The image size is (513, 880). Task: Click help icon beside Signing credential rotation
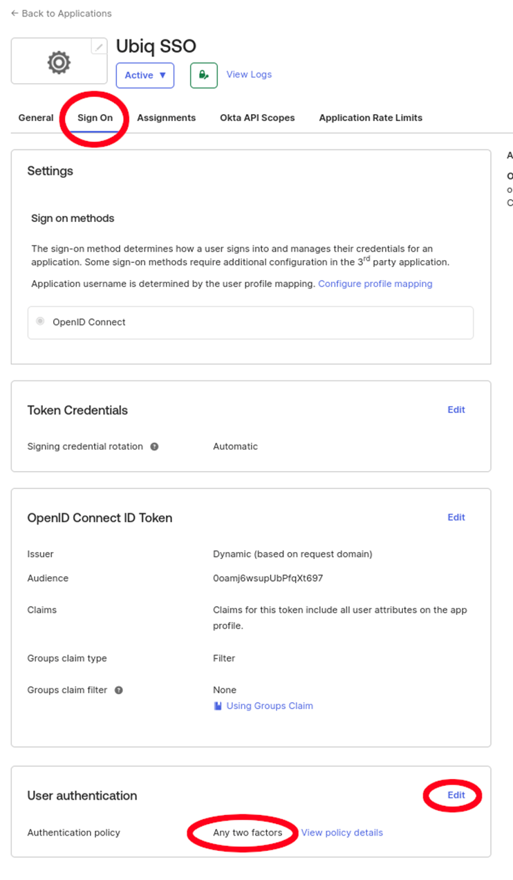pyautogui.click(x=154, y=447)
